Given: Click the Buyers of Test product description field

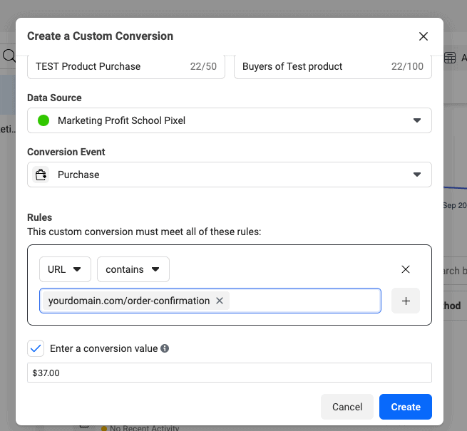Looking at the screenshot, I should click(x=314, y=66).
